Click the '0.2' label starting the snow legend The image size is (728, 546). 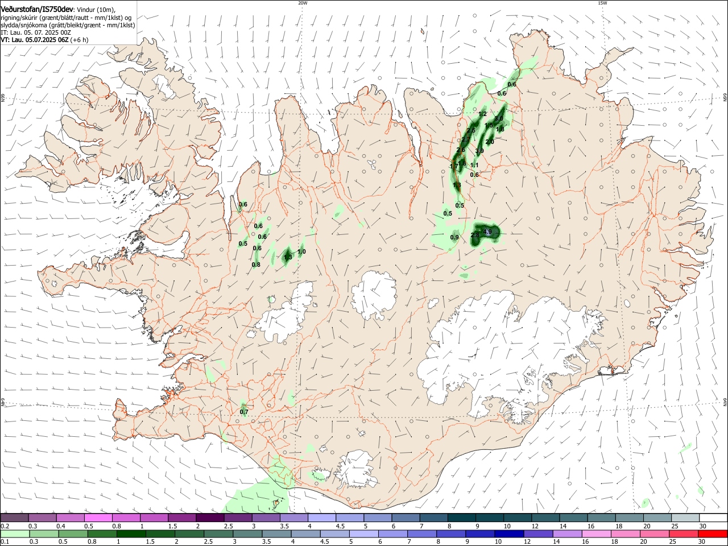click(x=5, y=526)
